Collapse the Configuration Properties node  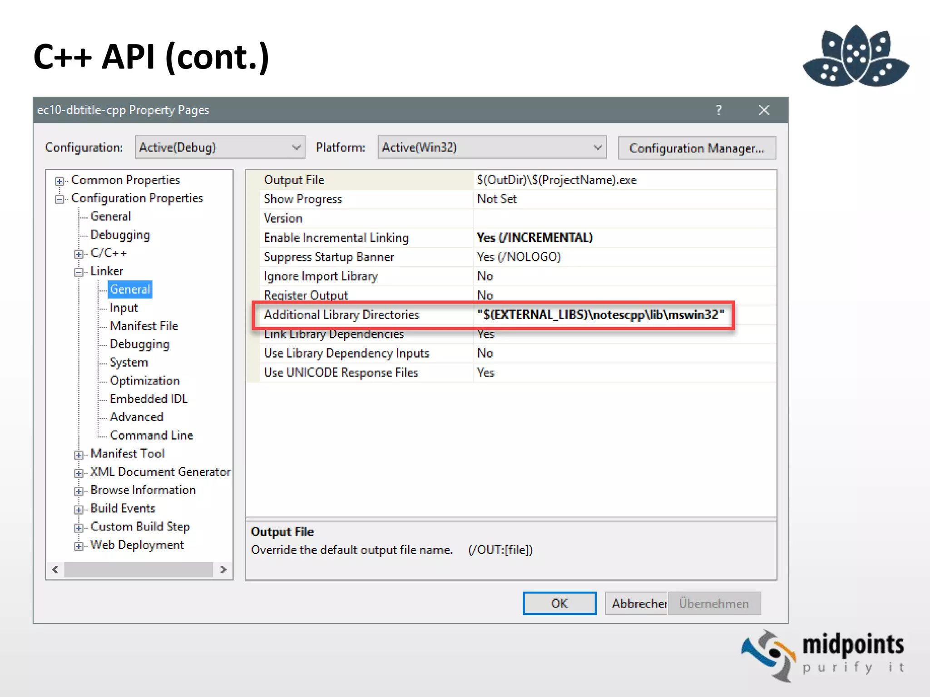(x=59, y=199)
